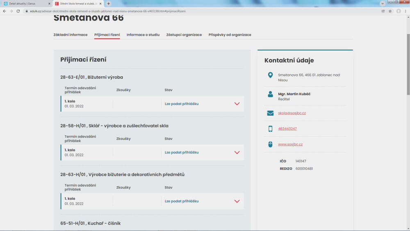Click Lze podat přihlášku for Výrobce bižuterie
410x231 pixels.
(x=182, y=201)
